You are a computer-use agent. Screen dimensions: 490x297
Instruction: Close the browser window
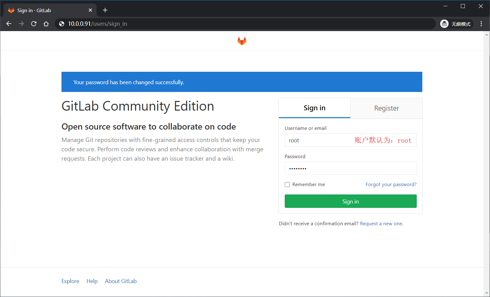click(481, 6)
